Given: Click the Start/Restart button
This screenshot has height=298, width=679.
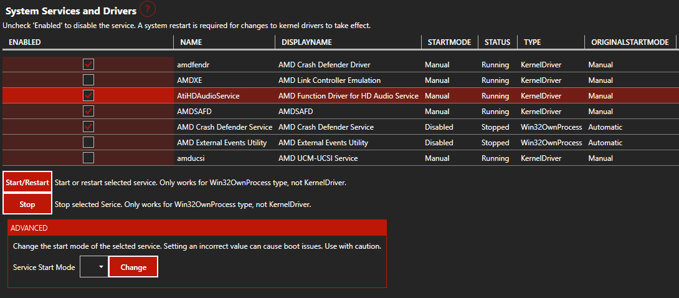Looking at the screenshot, I should [x=27, y=182].
